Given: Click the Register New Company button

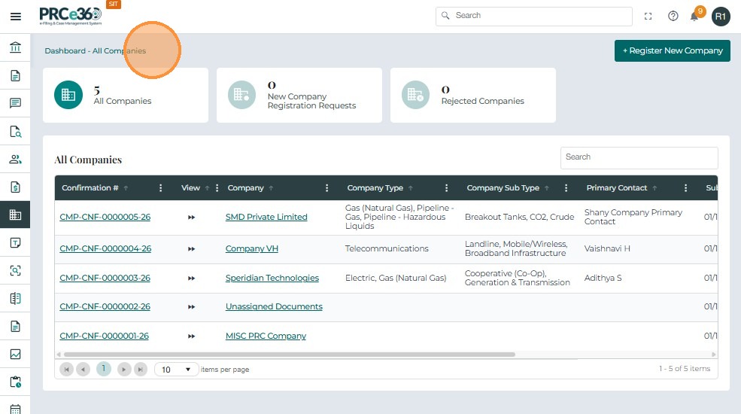Looking at the screenshot, I should (672, 50).
